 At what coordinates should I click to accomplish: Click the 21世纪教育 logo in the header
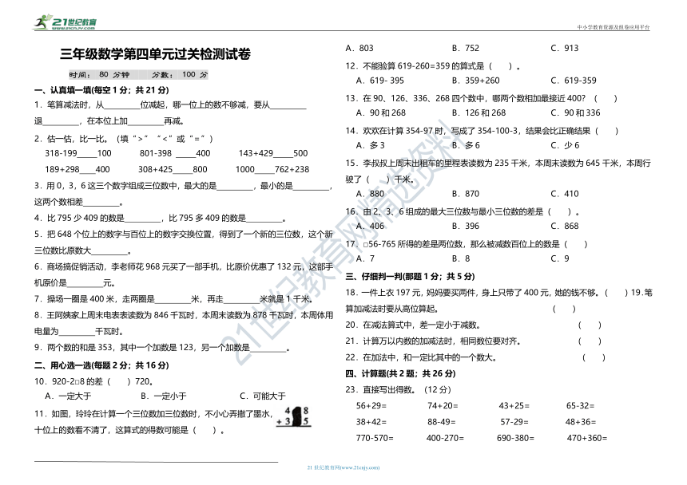click(65, 22)
